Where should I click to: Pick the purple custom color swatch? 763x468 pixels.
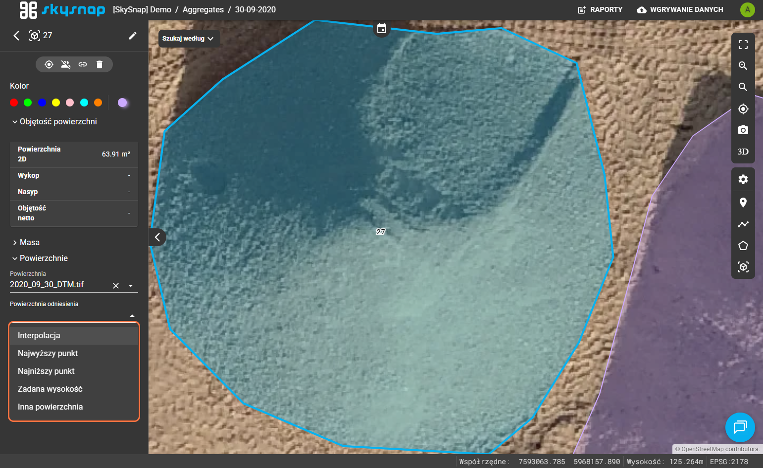point(122,103)
